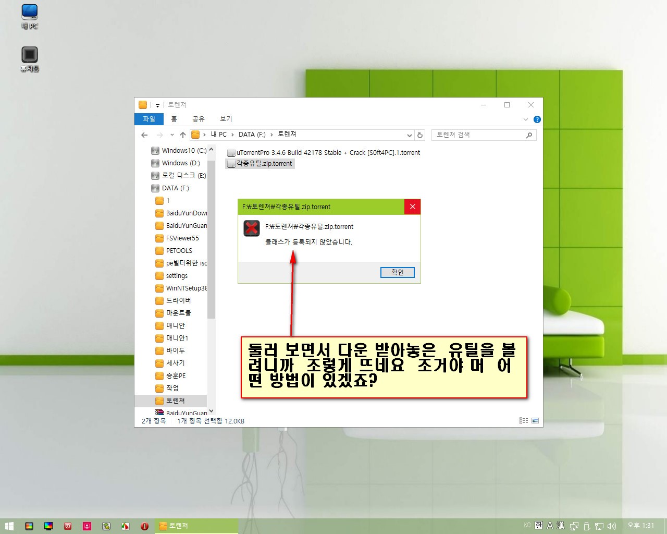Image resolution: width=667 pixels, height=534 pixels.
Task: Click the pink download icon in taskbar
Action: 87,526
